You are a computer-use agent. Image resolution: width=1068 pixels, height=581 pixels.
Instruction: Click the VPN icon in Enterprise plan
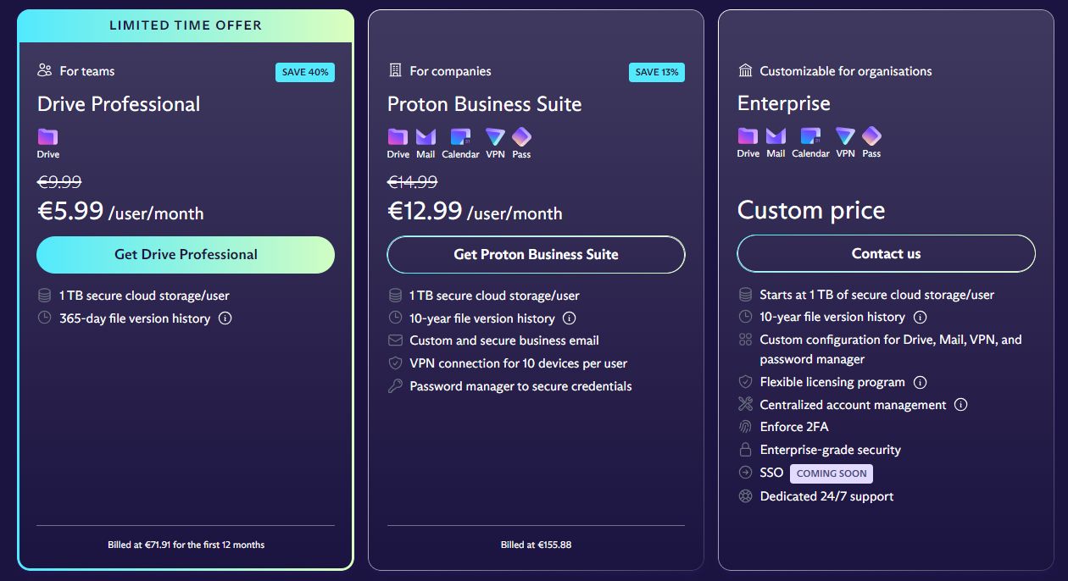[845, 136]
